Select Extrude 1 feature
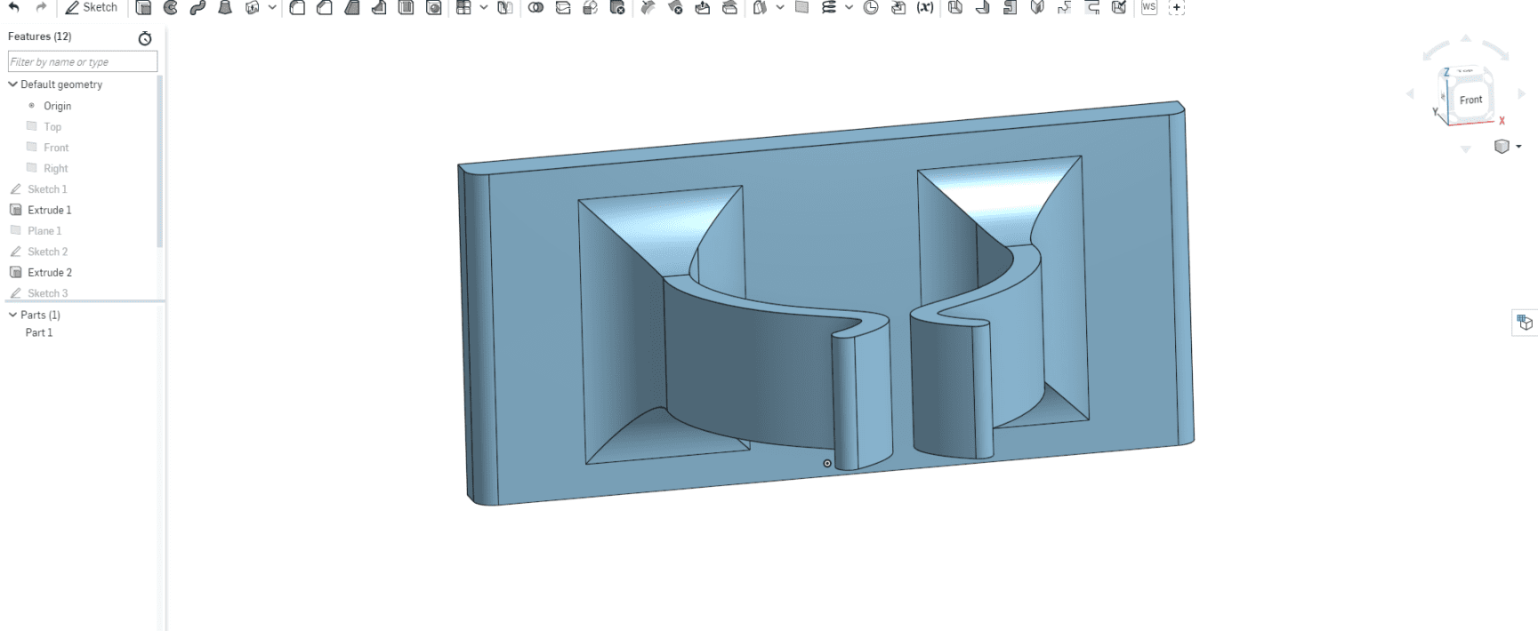 [x=49, y=210]
